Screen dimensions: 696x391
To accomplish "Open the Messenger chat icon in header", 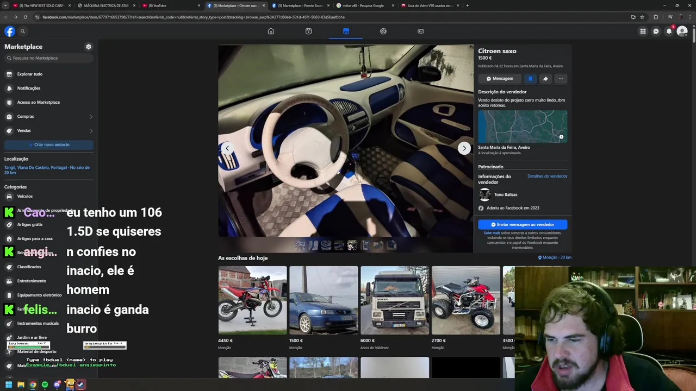I will pos(656,31).
